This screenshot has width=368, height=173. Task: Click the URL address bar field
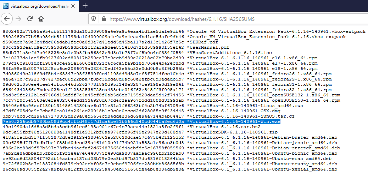click(x=228, y=19)
